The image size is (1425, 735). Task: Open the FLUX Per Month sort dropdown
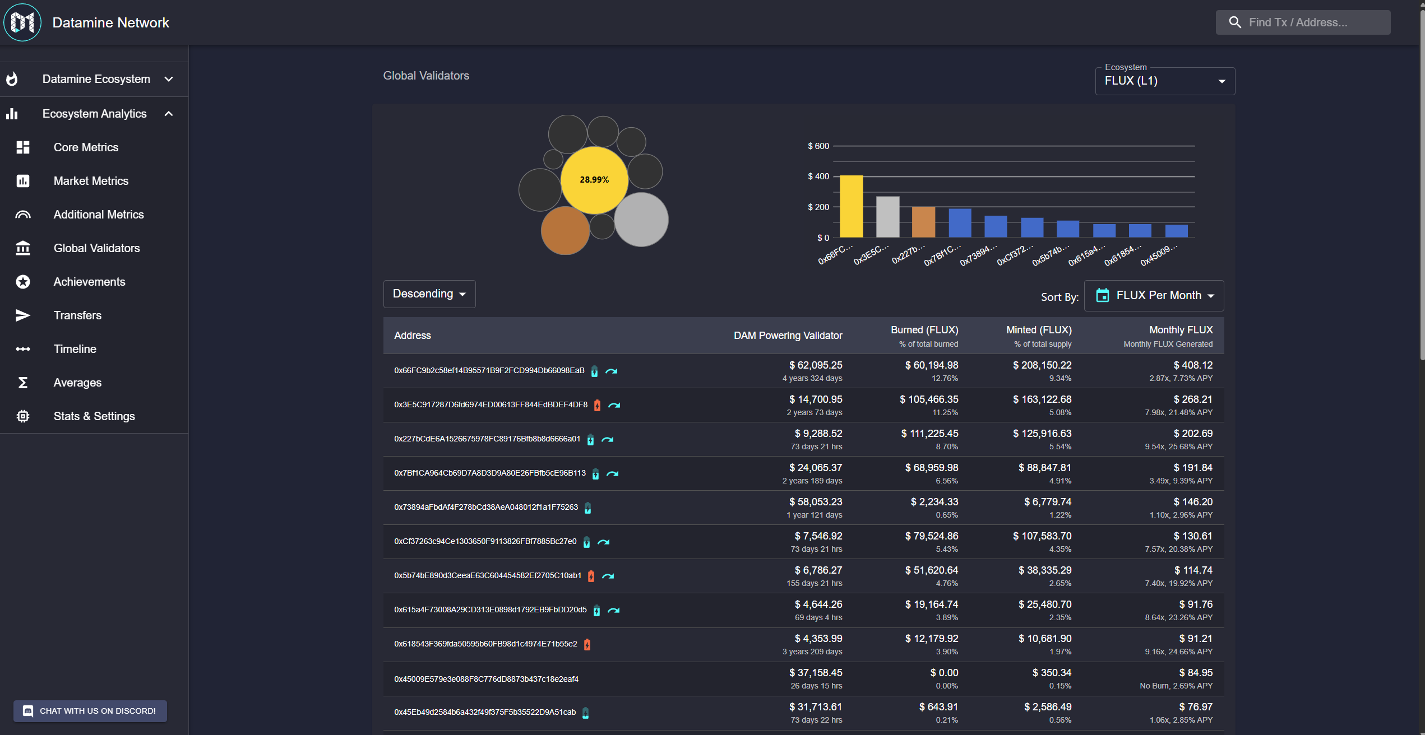1154,295
